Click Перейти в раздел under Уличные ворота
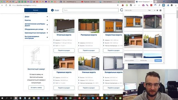Image resolution: width=178 pixels, height=100 pixels. tap(89, 88)
